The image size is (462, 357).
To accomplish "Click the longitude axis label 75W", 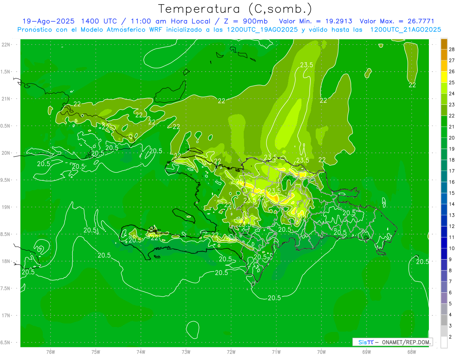I will (x=96, y=352).
